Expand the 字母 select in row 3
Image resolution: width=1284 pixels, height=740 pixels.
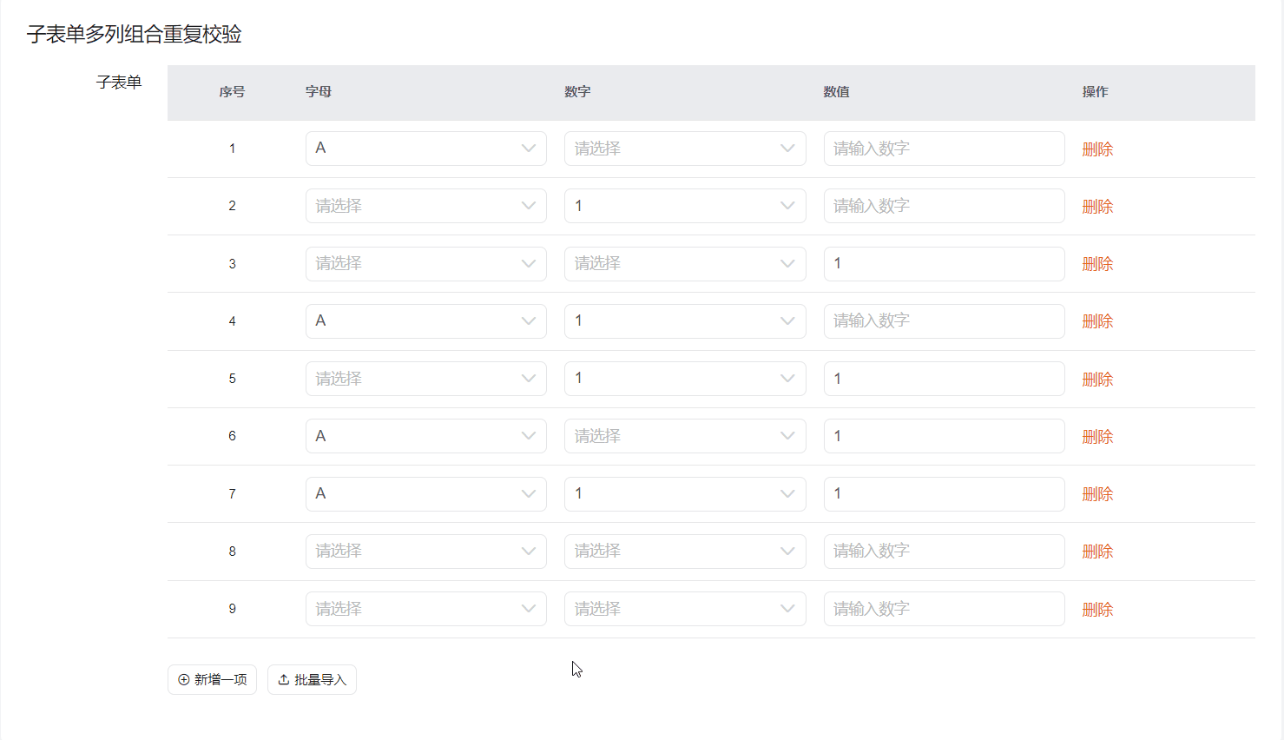pyautogui.click(x=426, y=264)
